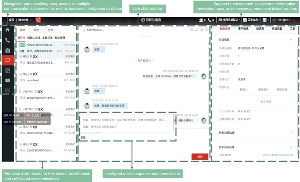
Task: Switch to the 全部记录 tab
Action: coord(47,38)
